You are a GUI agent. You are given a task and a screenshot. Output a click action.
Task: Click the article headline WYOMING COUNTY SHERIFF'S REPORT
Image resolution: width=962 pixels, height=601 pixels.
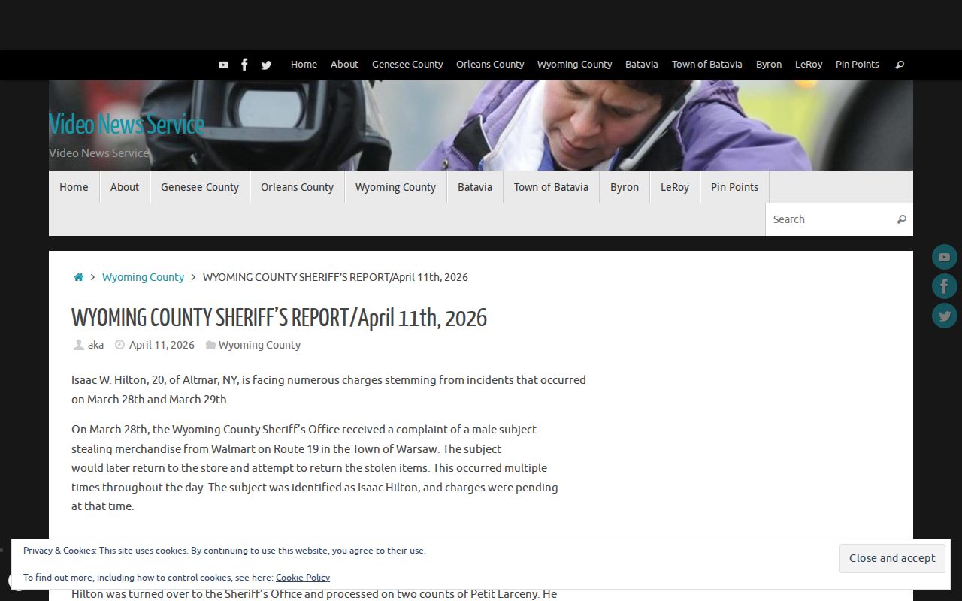[279, 319]
